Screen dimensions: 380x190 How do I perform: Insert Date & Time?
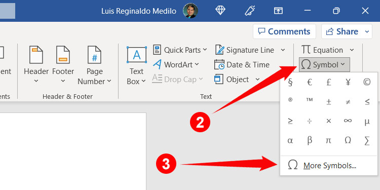(242, 65)
